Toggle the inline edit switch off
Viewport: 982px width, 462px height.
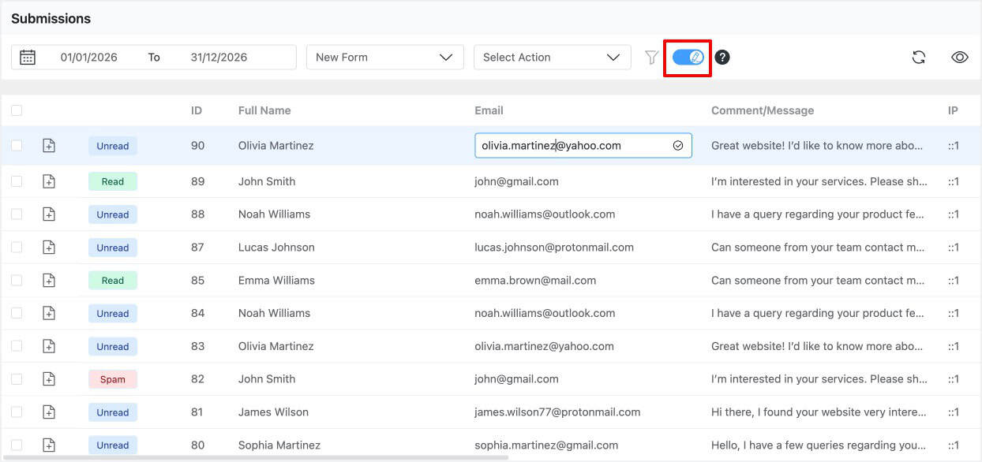click(688, 57)
